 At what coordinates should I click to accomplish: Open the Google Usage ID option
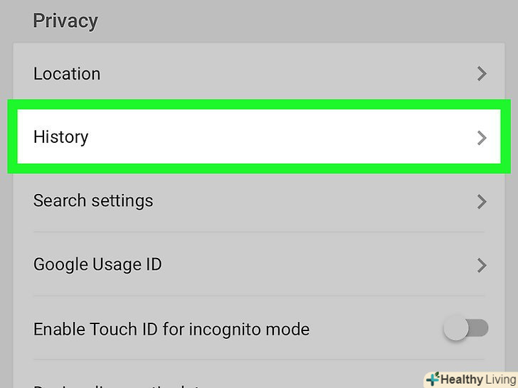click(97, 265)
